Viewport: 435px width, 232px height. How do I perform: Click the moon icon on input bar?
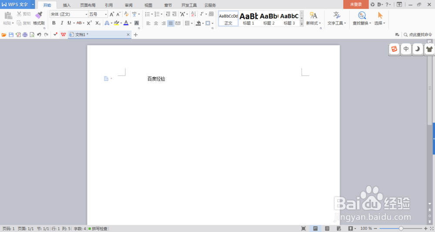click(418, 49)
